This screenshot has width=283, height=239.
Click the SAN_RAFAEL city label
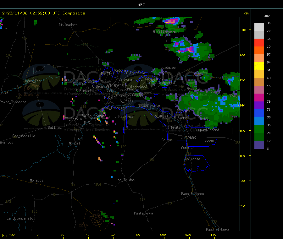[x=116, y=85]
